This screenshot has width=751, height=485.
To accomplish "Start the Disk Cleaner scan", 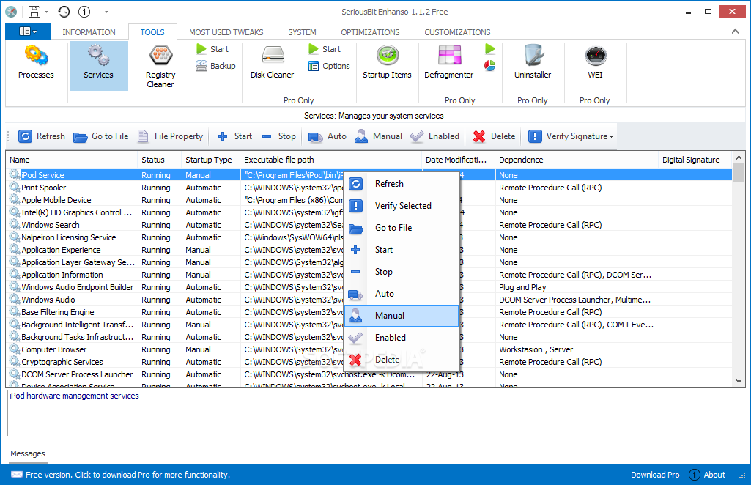I will (x=325, y=49).
